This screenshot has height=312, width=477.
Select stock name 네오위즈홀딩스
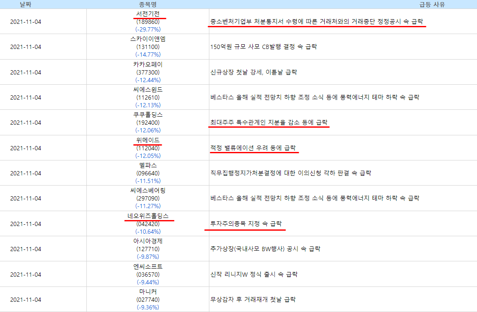pyautogui.click(x=148, y=216)
